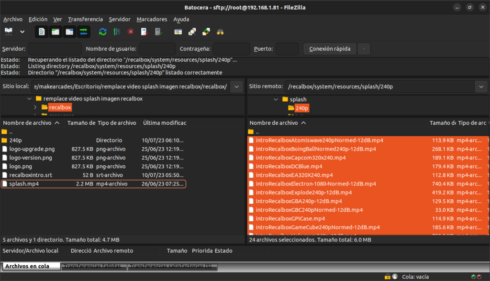Sort remote files by Tamaño column
The height and width of the screenshot is (281, 490).
pyautogui.click(x=443, y=123)
